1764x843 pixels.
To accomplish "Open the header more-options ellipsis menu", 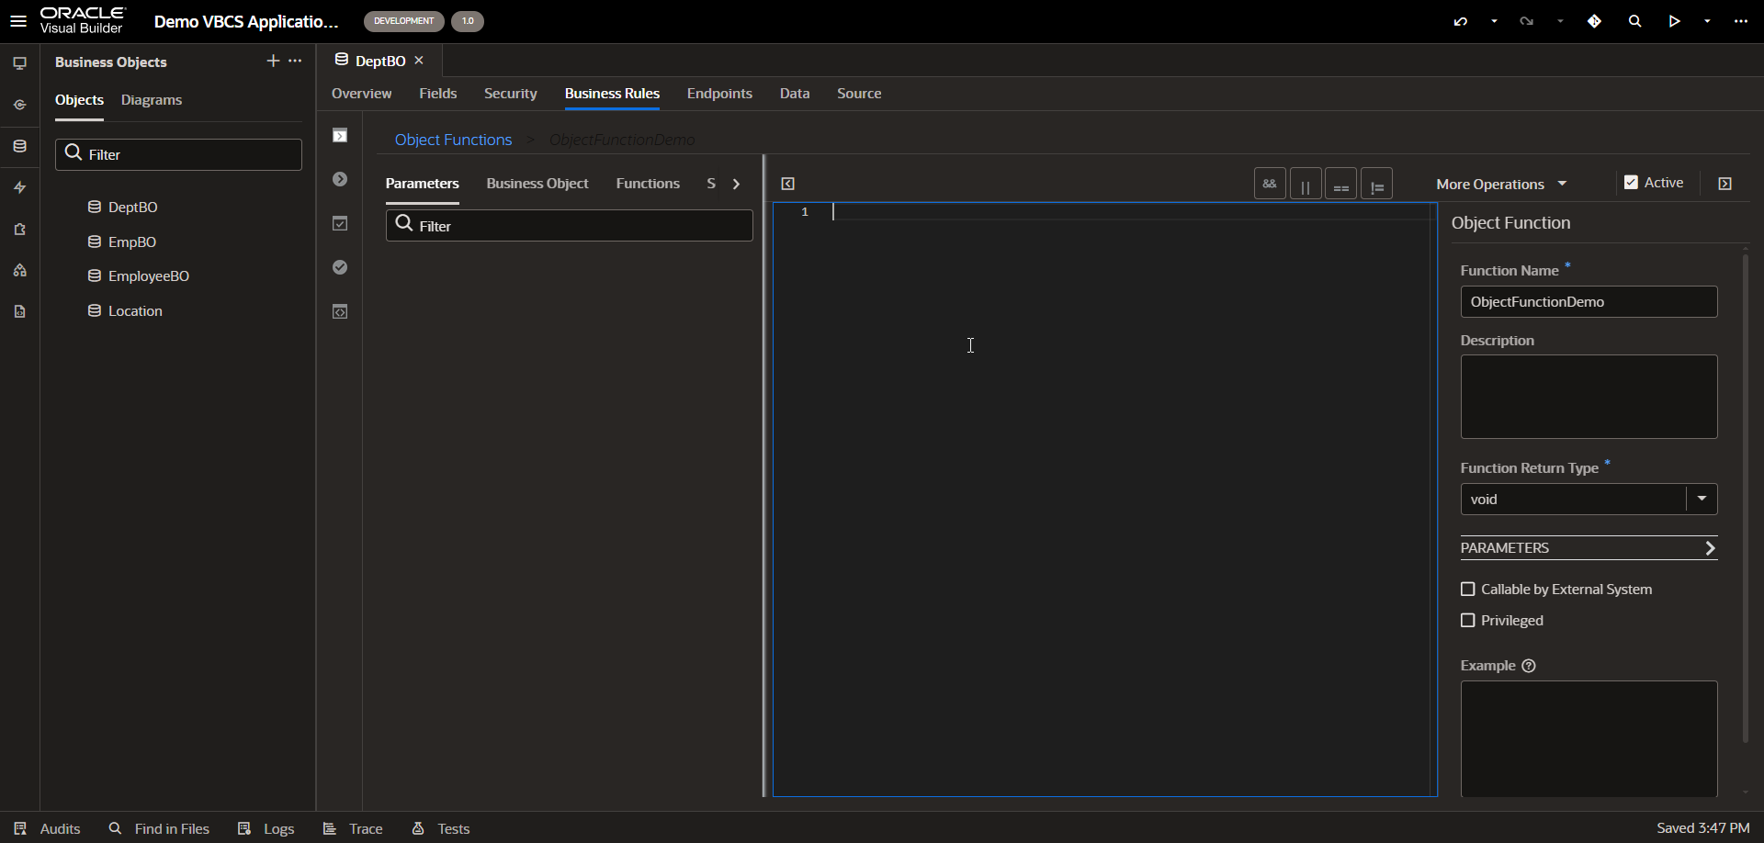I will tap(1741, 21).
